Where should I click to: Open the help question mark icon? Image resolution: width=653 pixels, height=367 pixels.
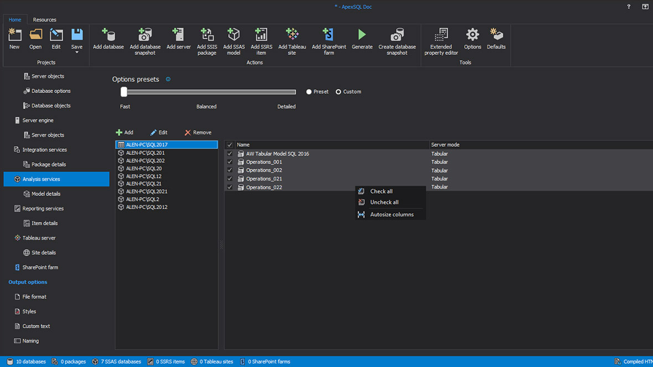[629, 7]
